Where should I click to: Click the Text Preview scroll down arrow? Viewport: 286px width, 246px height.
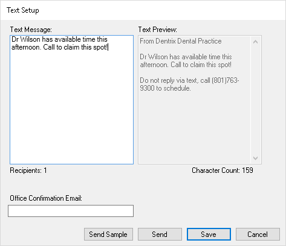(256, 158)
